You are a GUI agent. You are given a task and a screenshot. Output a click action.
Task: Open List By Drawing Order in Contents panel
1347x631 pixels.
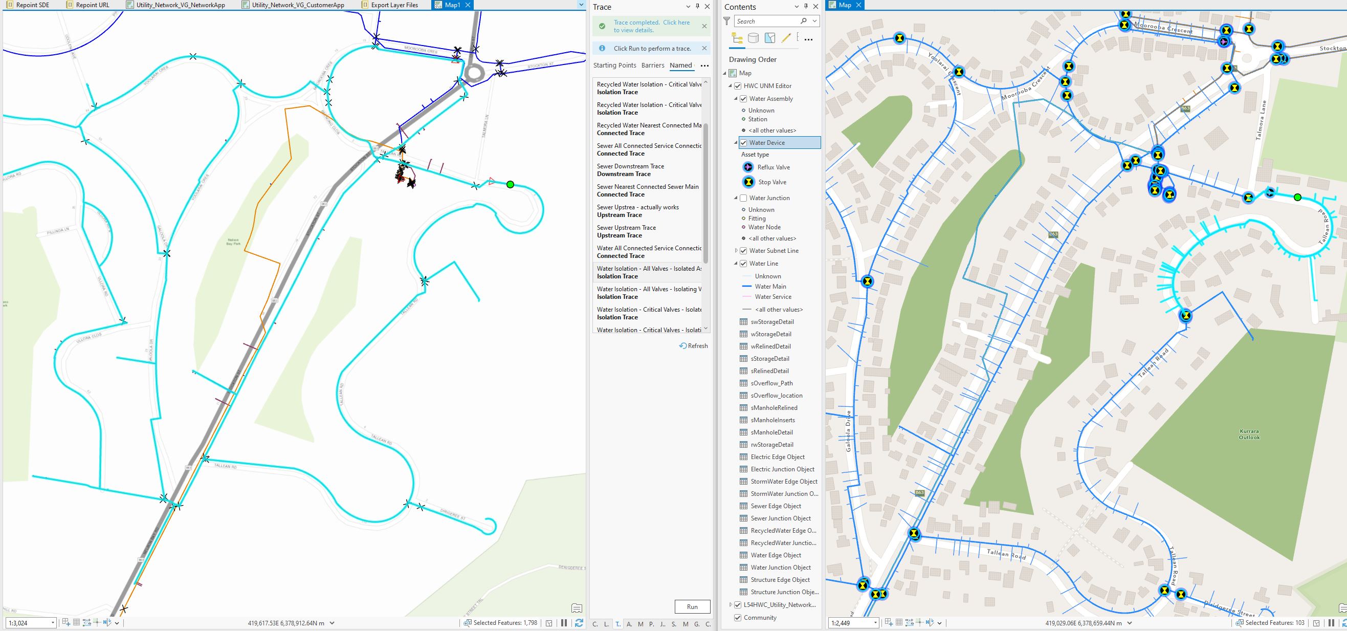737,38
